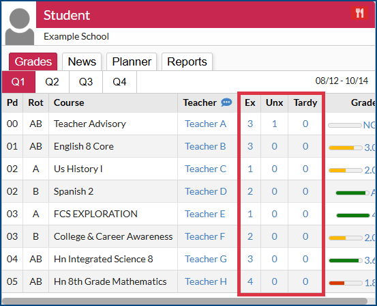The width and height of the screenshot is (377, 306).
Task: Click the horizontal scrollbar at bottom
Action: 185,301
